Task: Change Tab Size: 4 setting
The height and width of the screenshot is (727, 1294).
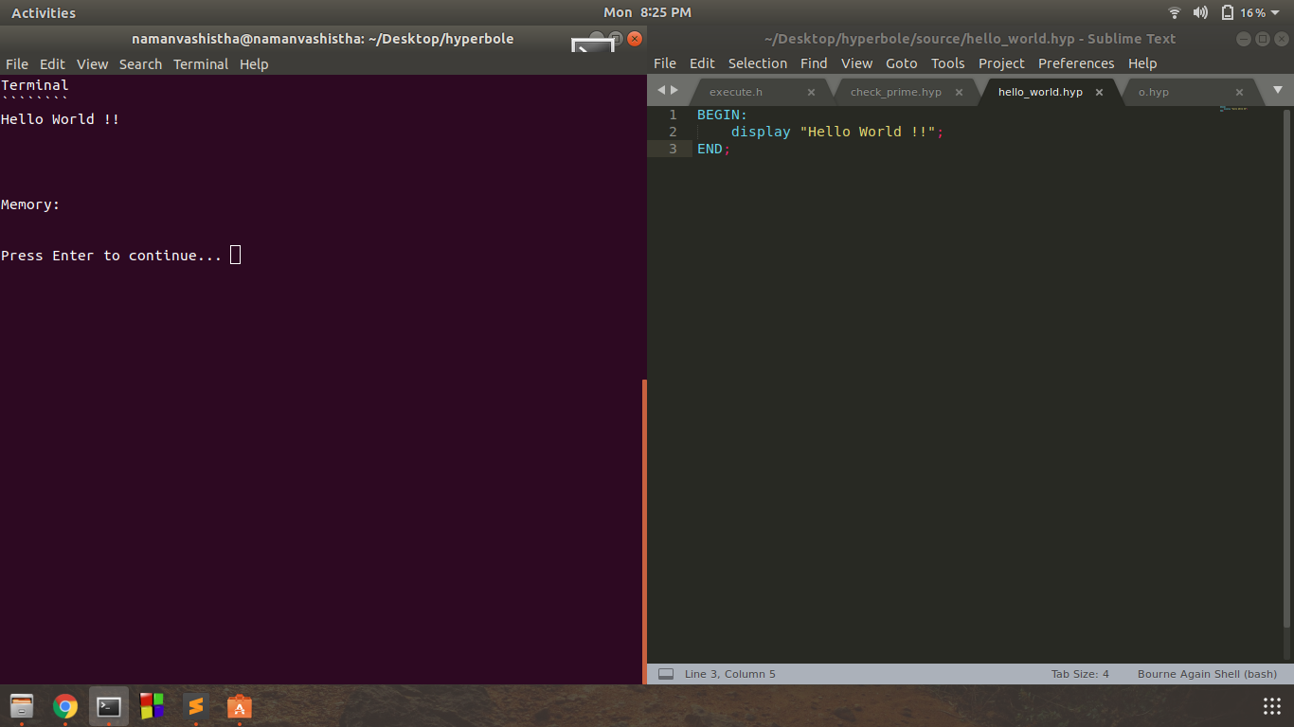Action: (1080, 674)
